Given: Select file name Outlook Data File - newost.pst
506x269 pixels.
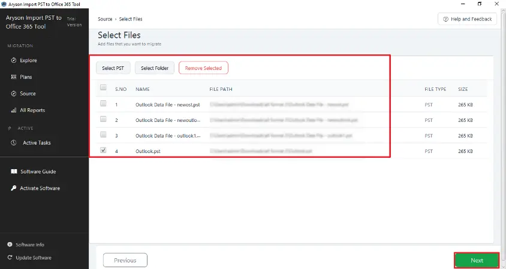Looking at the screenshot, I should pyautogui.click(x=167, y=105).
